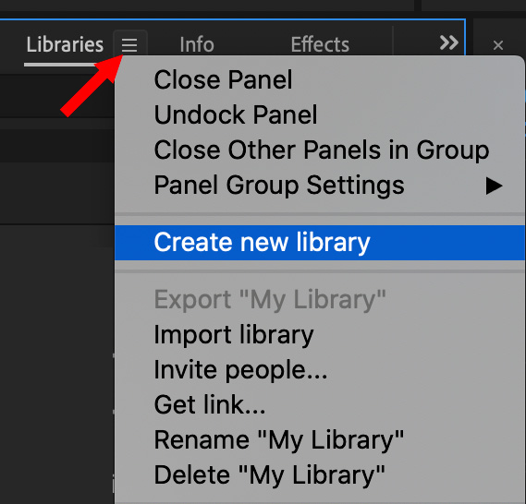Open the Libraries panel hamburger menu
This screenshot has height=504, width=526.
pyautogui.click(x=129, y=44)
